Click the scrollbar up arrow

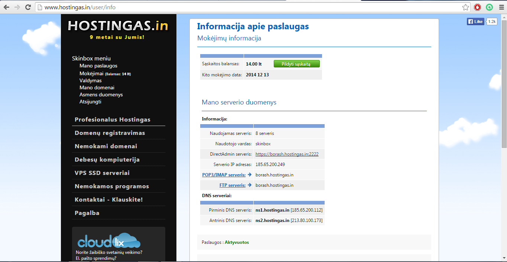coord(504,17)
